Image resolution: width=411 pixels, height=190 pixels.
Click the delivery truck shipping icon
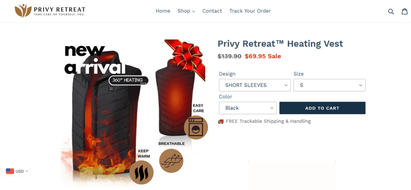[221, 121]
